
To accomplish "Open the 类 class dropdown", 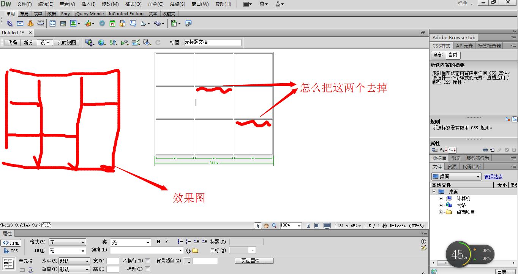I will point(131,242).
